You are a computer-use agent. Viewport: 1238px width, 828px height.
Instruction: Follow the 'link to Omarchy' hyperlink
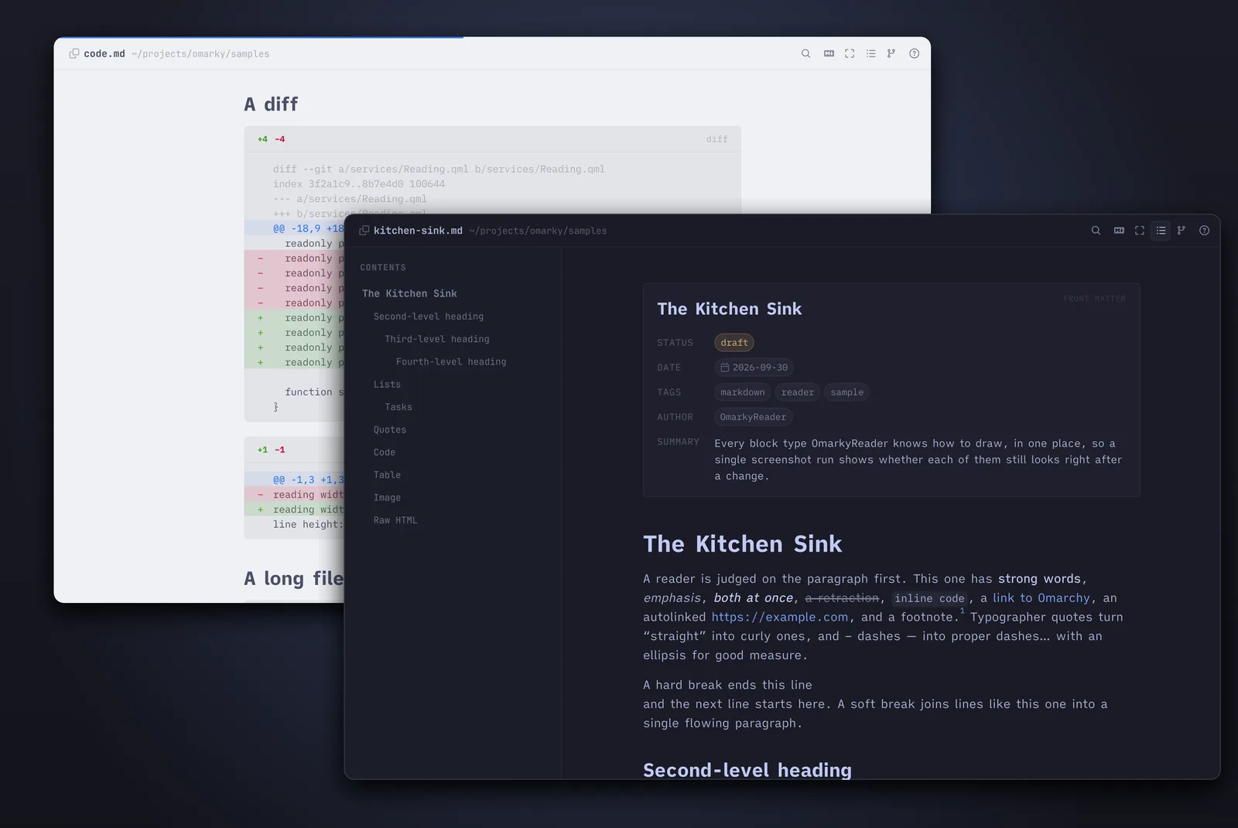(1041, 598)
